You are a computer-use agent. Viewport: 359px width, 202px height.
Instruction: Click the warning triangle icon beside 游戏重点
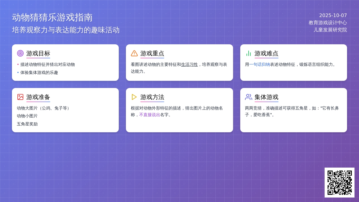click(134, 53)
